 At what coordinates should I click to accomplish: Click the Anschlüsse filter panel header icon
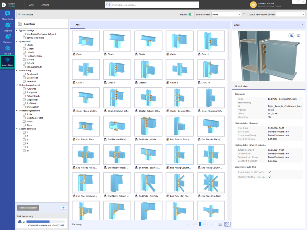coord(20,24)
